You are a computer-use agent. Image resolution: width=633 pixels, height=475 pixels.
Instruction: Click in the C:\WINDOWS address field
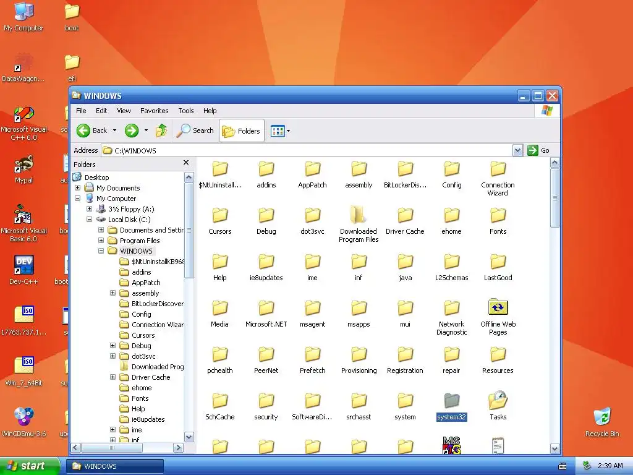pos(307,150)
